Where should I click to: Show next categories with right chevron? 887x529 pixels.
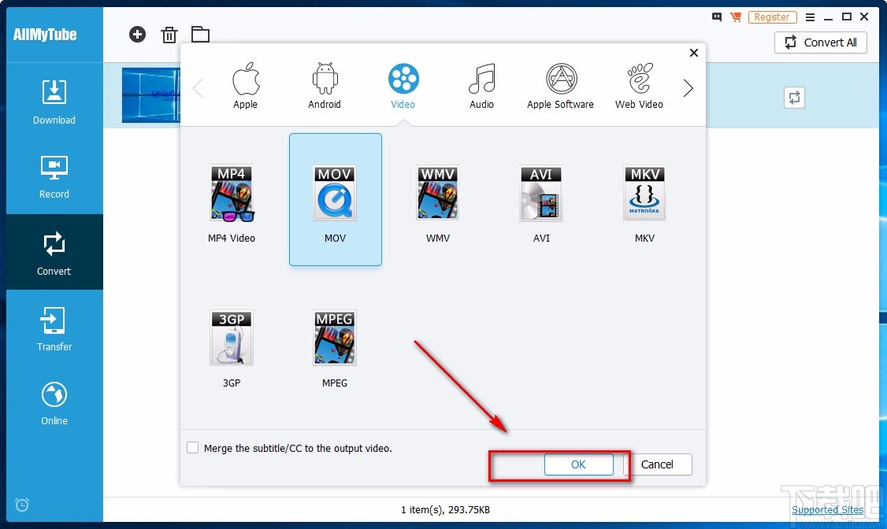[x=688, y=87]
